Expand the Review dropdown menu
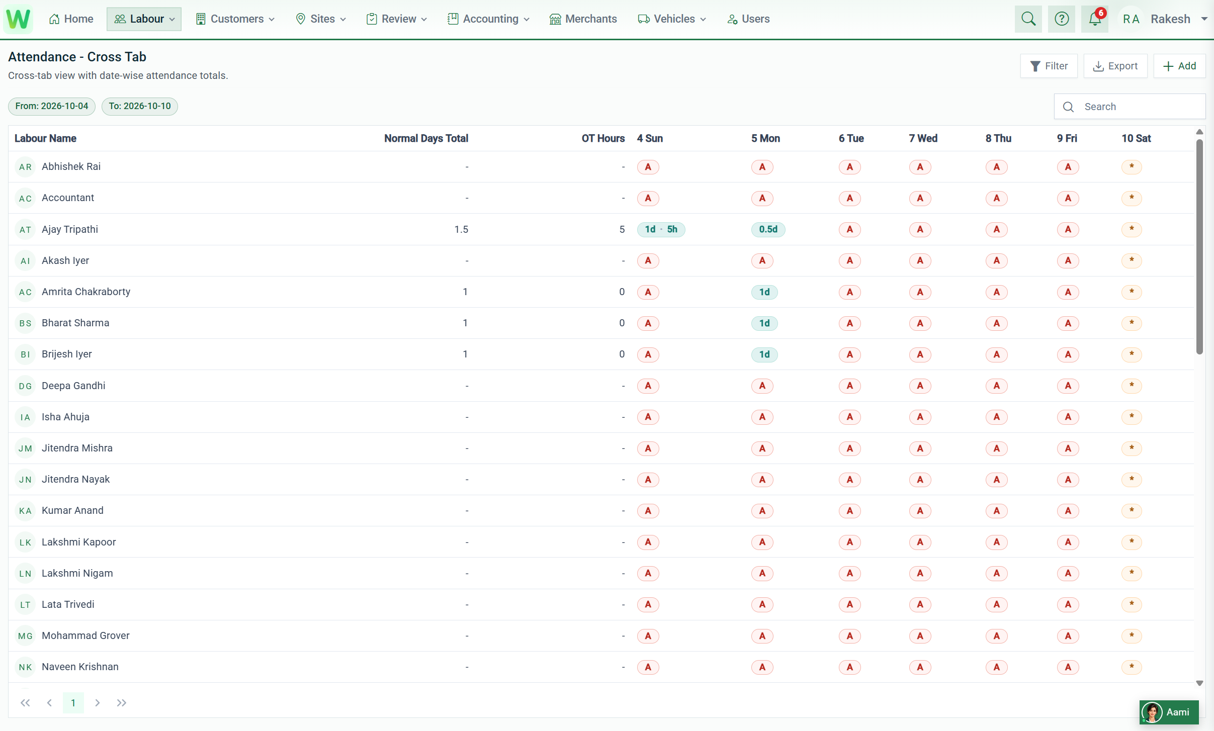The width and height of the screenshot is (1214, 731). 397,19
